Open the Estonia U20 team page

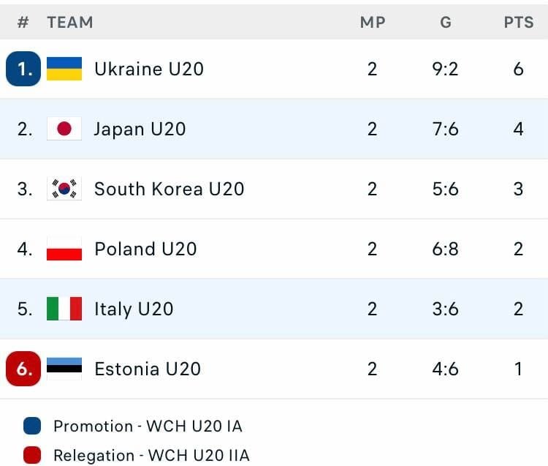click(148, 369)
